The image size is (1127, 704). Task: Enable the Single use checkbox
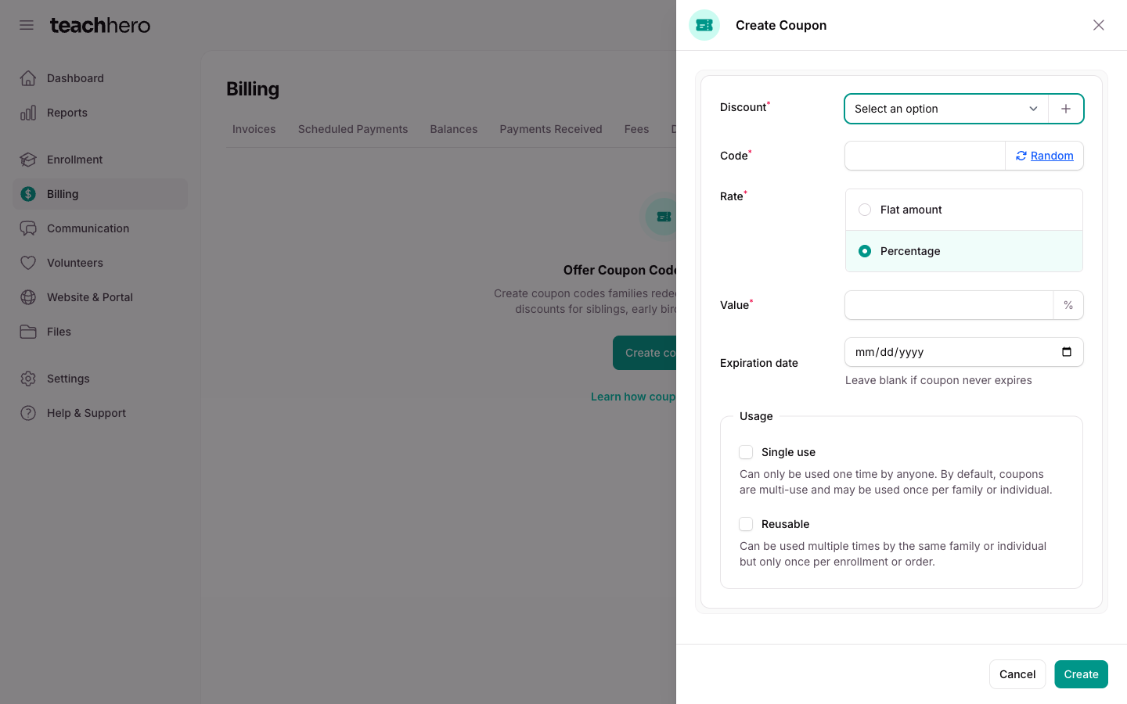coord(746,452)
